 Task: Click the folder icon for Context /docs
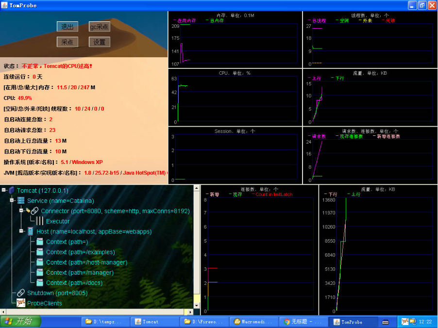[x=40, y=283]
